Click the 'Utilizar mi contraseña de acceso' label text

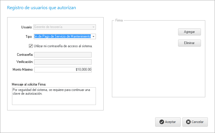coord(63,46)
